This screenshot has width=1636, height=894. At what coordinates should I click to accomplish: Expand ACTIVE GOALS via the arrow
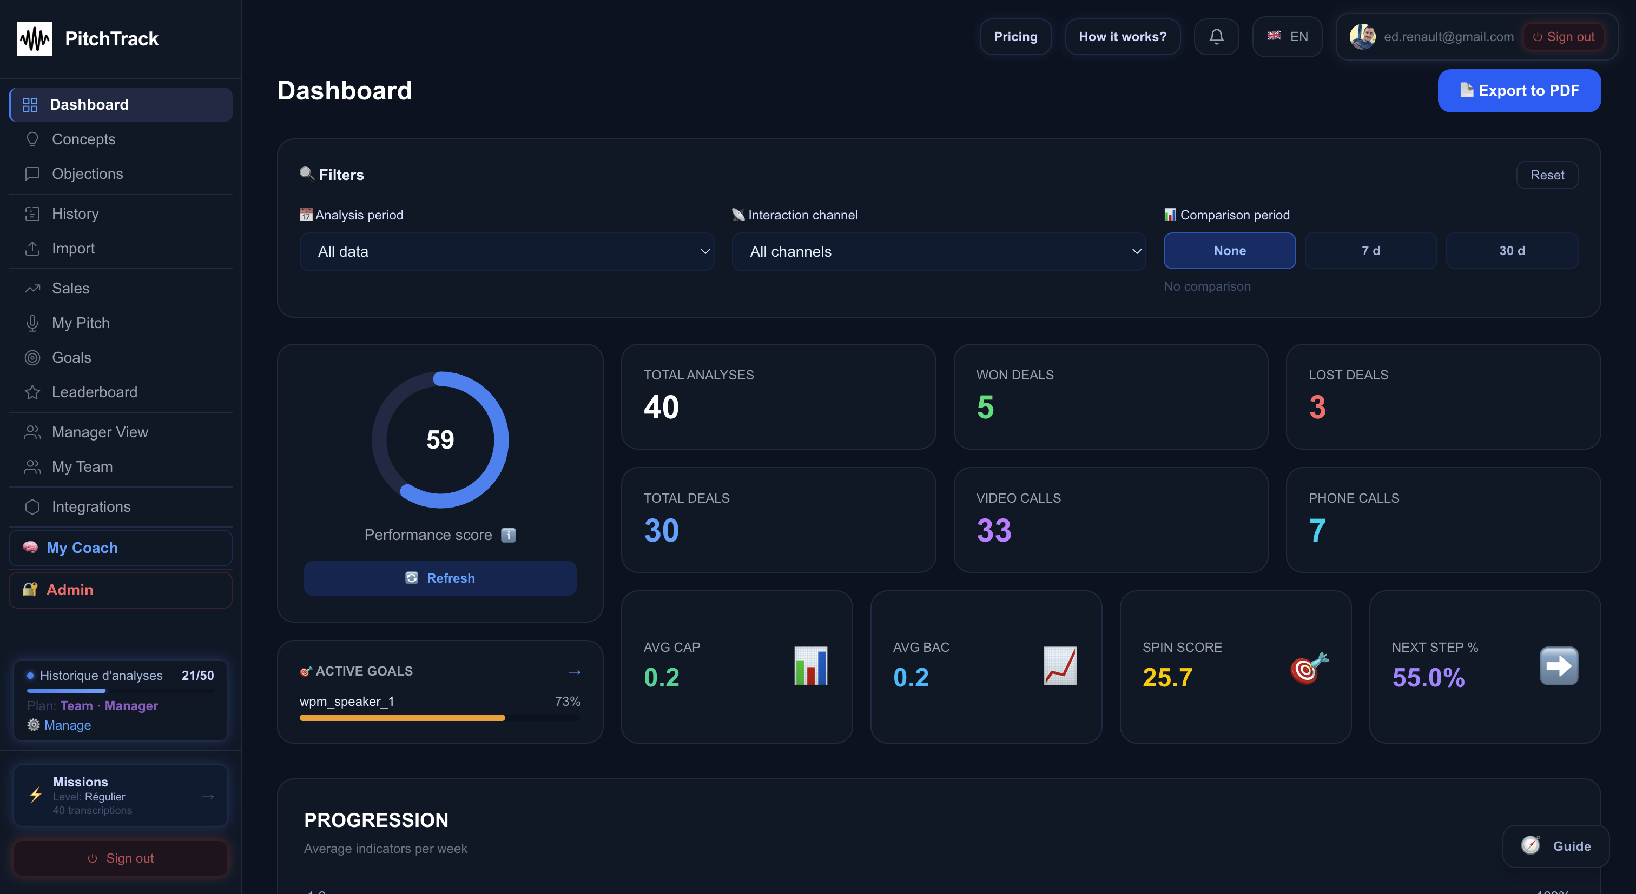pos(573,671)
